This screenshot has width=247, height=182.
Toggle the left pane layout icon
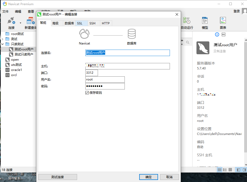pyautogui.click(x=238, y=170)
